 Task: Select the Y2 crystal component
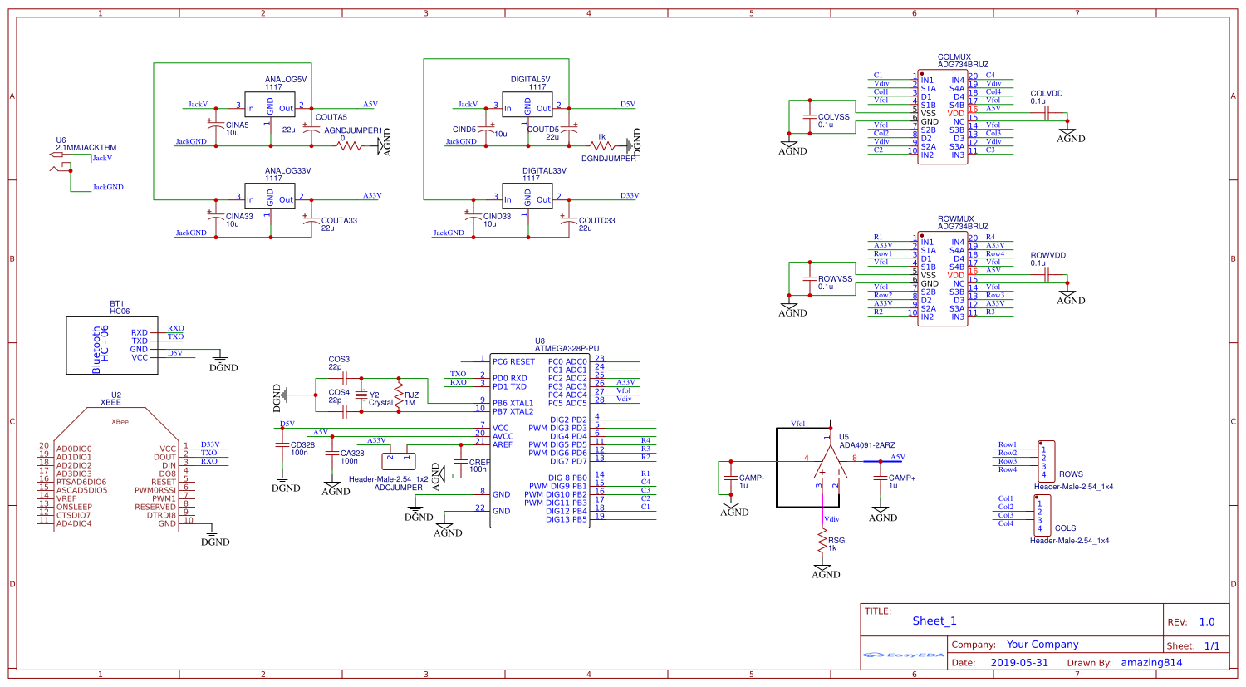pyautogui.click(x=361, y=395)
